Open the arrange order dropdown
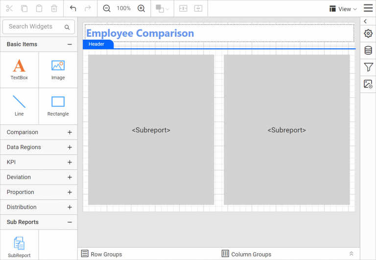This screenshot has width=376, height=260. pos(163,9)
